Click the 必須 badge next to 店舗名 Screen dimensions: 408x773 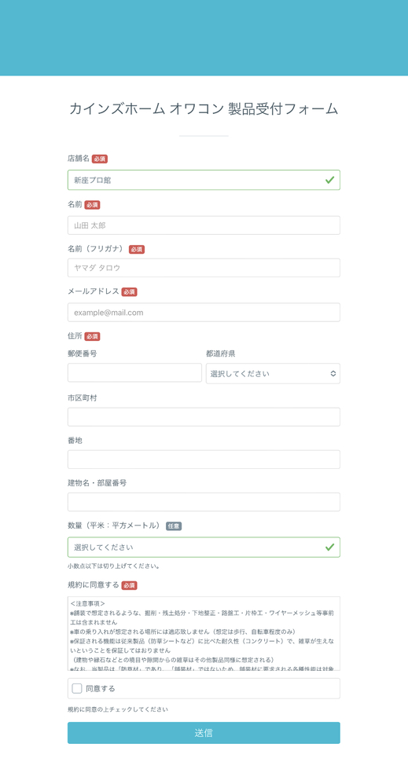tap(100, 159)
